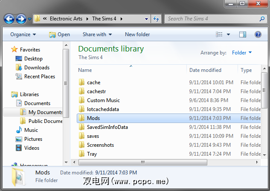The height and width of the screenshot is (191, 270).
Task: Click file list scroll right arrow
Action: [257, 162]
